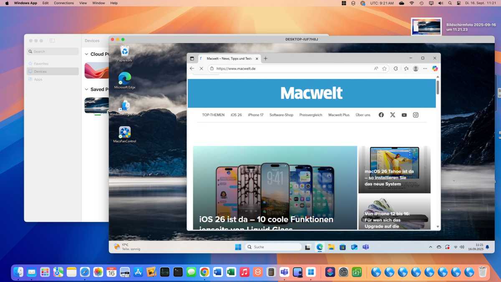This screenshot has width=501, height=282.
Task: Open Outlook from the Windows taskbar
Action: (354, 247)
